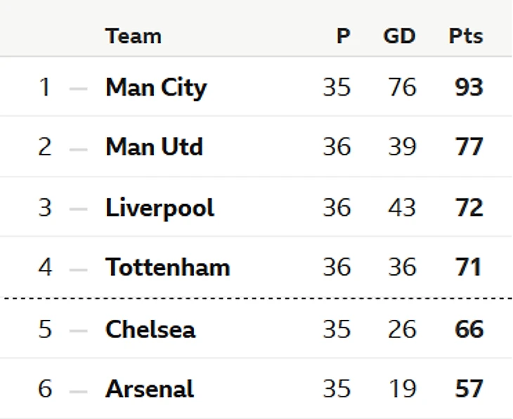The width and height of the screenshot is (513, 419).
Task: Open the Man Utd team link
Action: 154,148
